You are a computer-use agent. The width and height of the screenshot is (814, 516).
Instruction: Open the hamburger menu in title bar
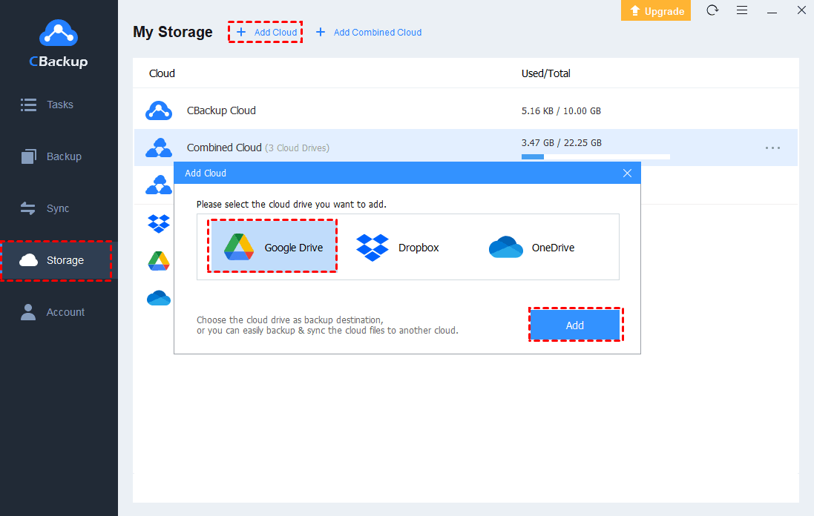point(742,10)
